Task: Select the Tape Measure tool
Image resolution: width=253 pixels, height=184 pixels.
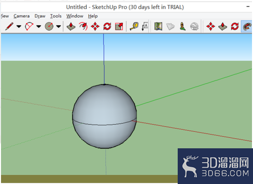Action: click(x=134, y=26)
